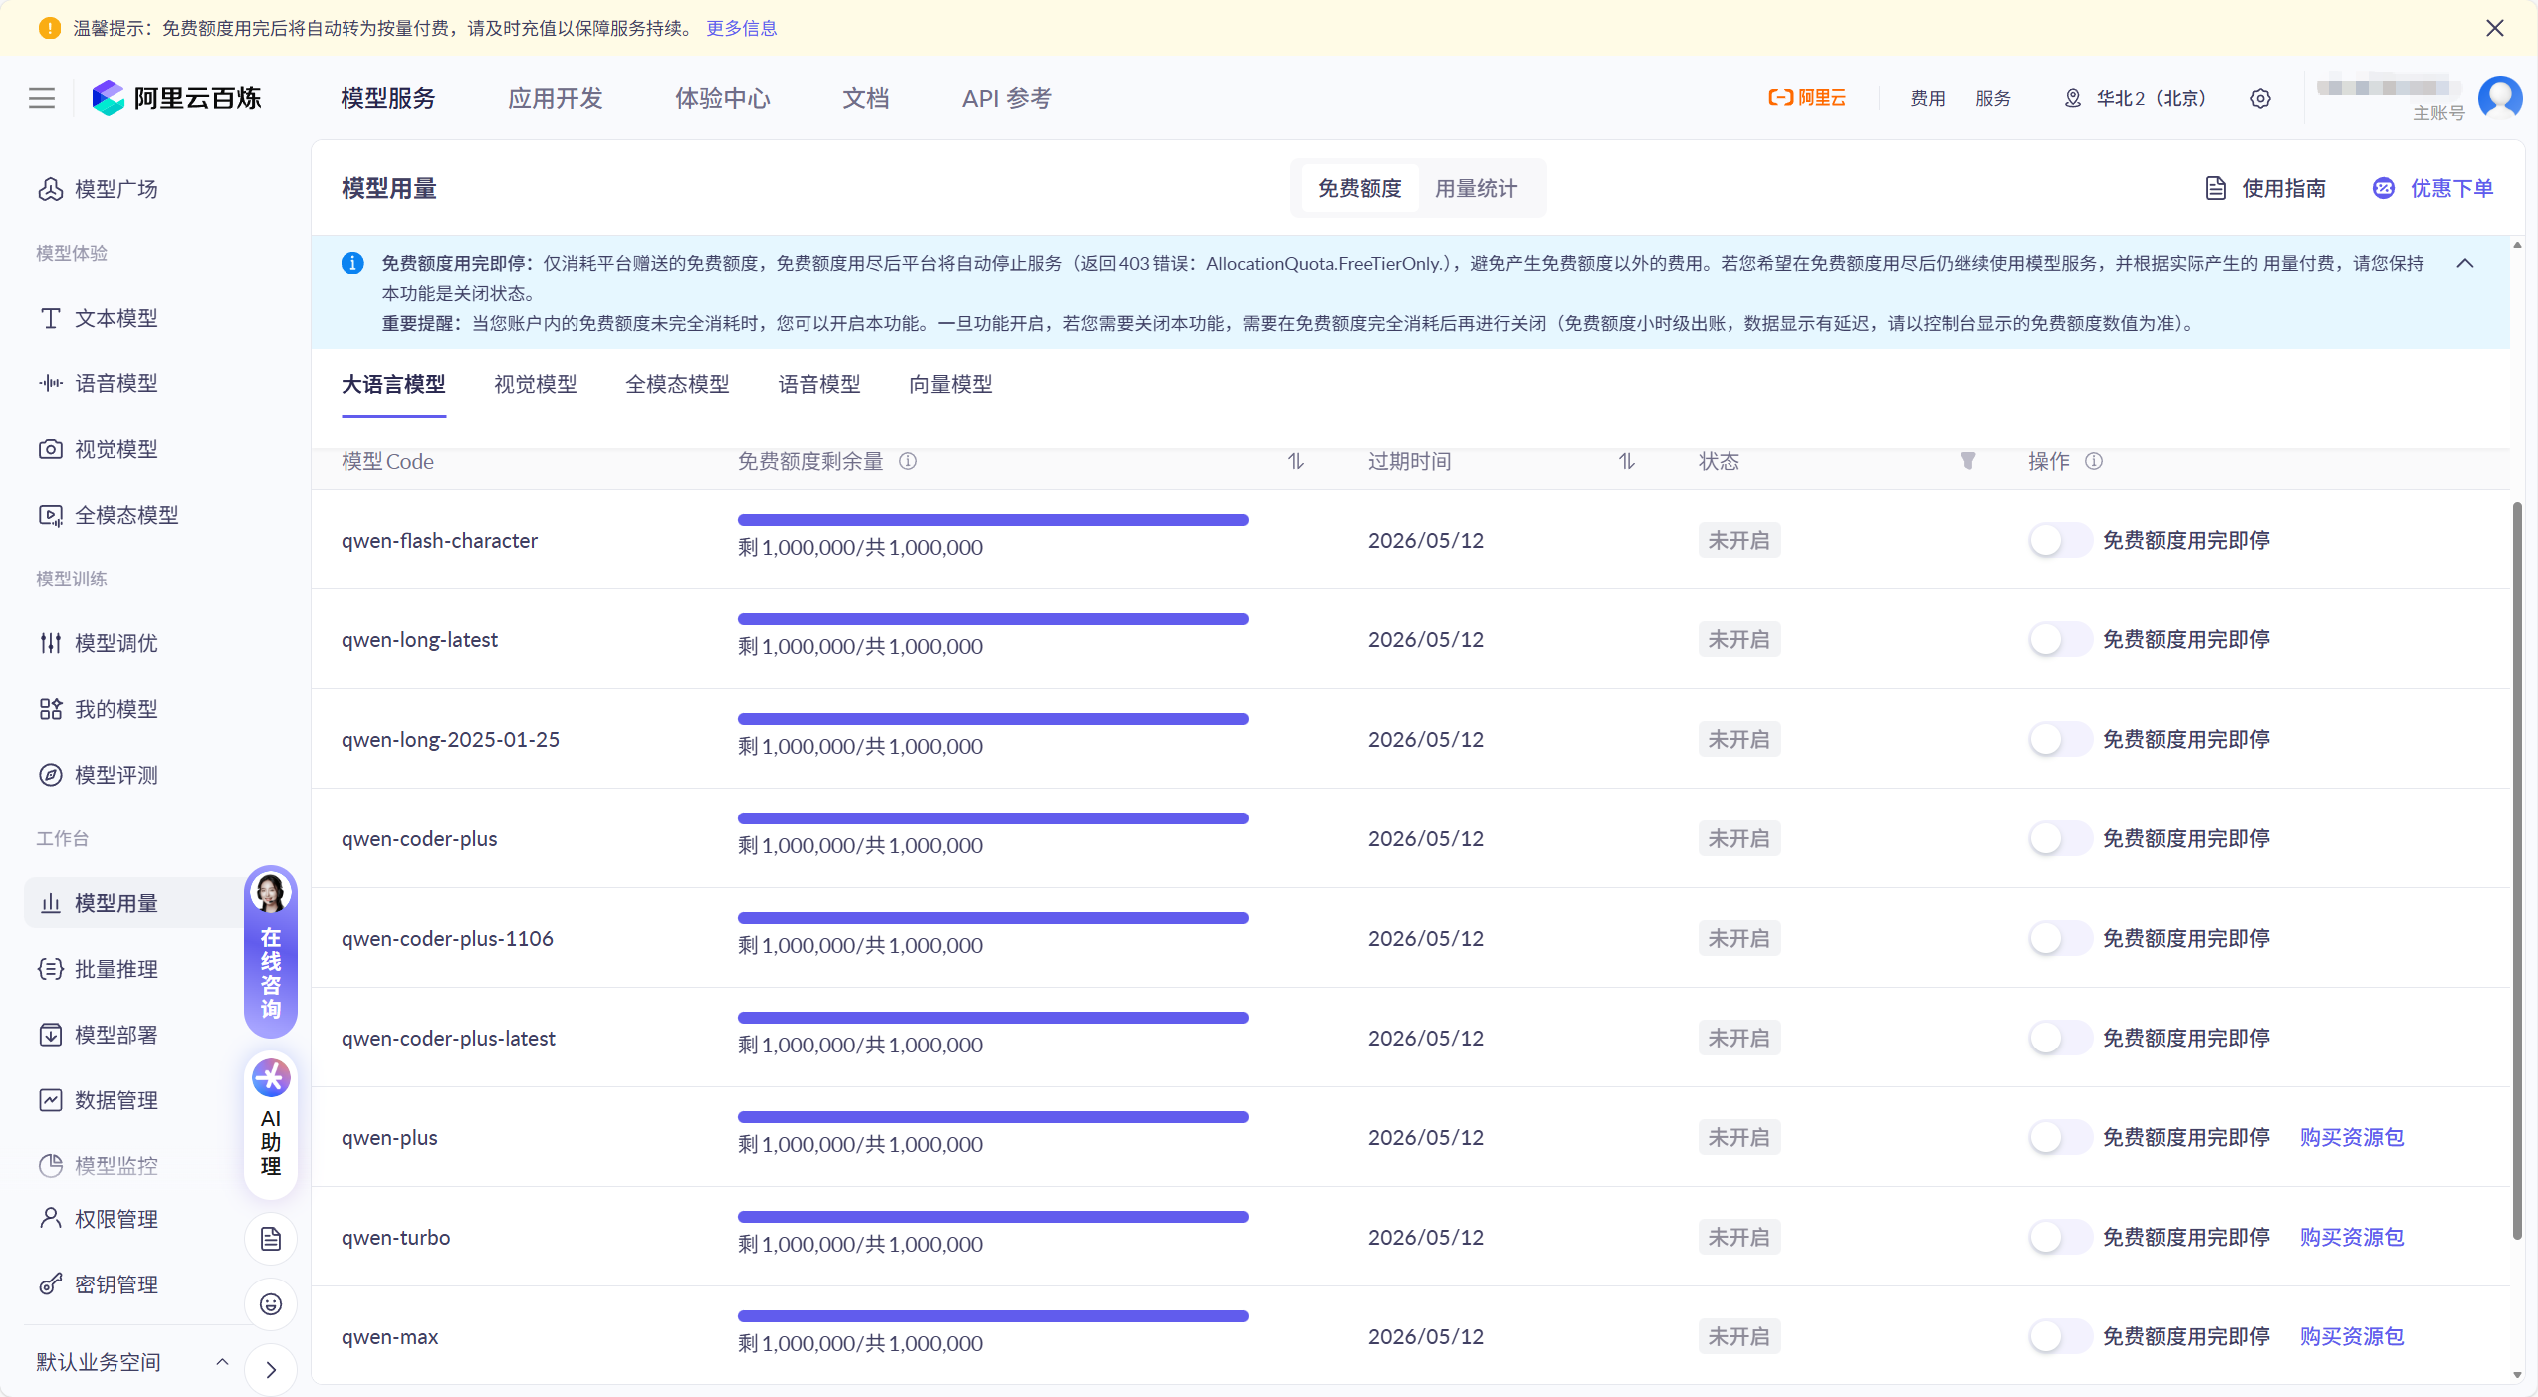Toggle 免费额度用完即停 for qwen-coder-plus-1106

2059,938
